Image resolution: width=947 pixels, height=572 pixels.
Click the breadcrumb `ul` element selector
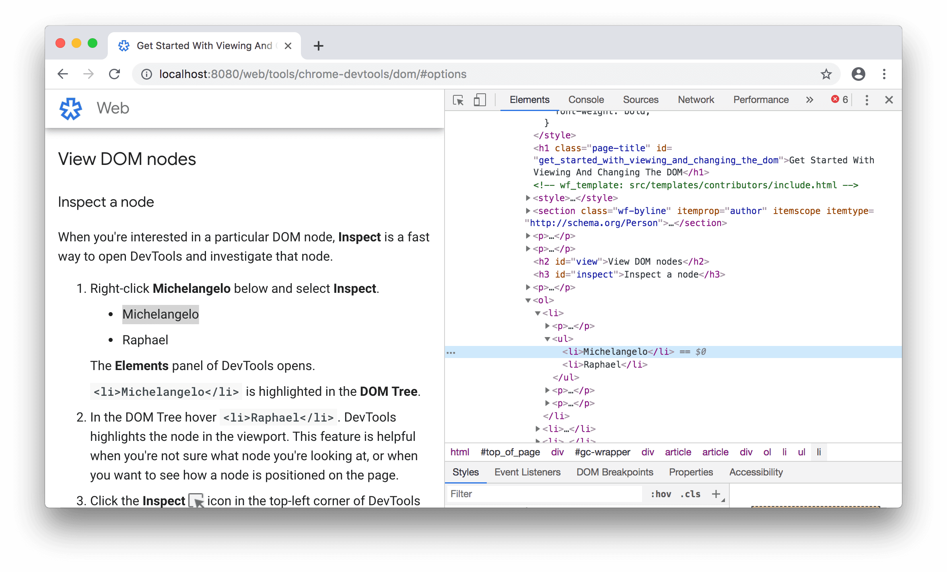click(800, 452)
